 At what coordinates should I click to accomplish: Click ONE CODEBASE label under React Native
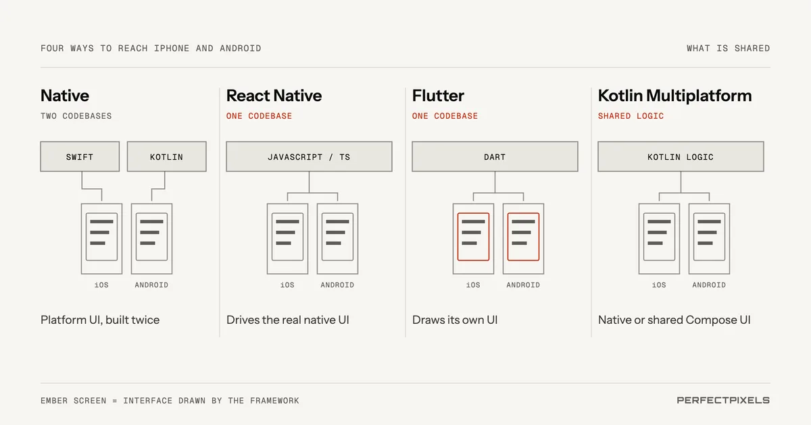(260, 116)
